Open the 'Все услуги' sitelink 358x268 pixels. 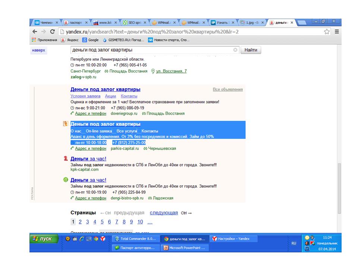coord(127,131)
